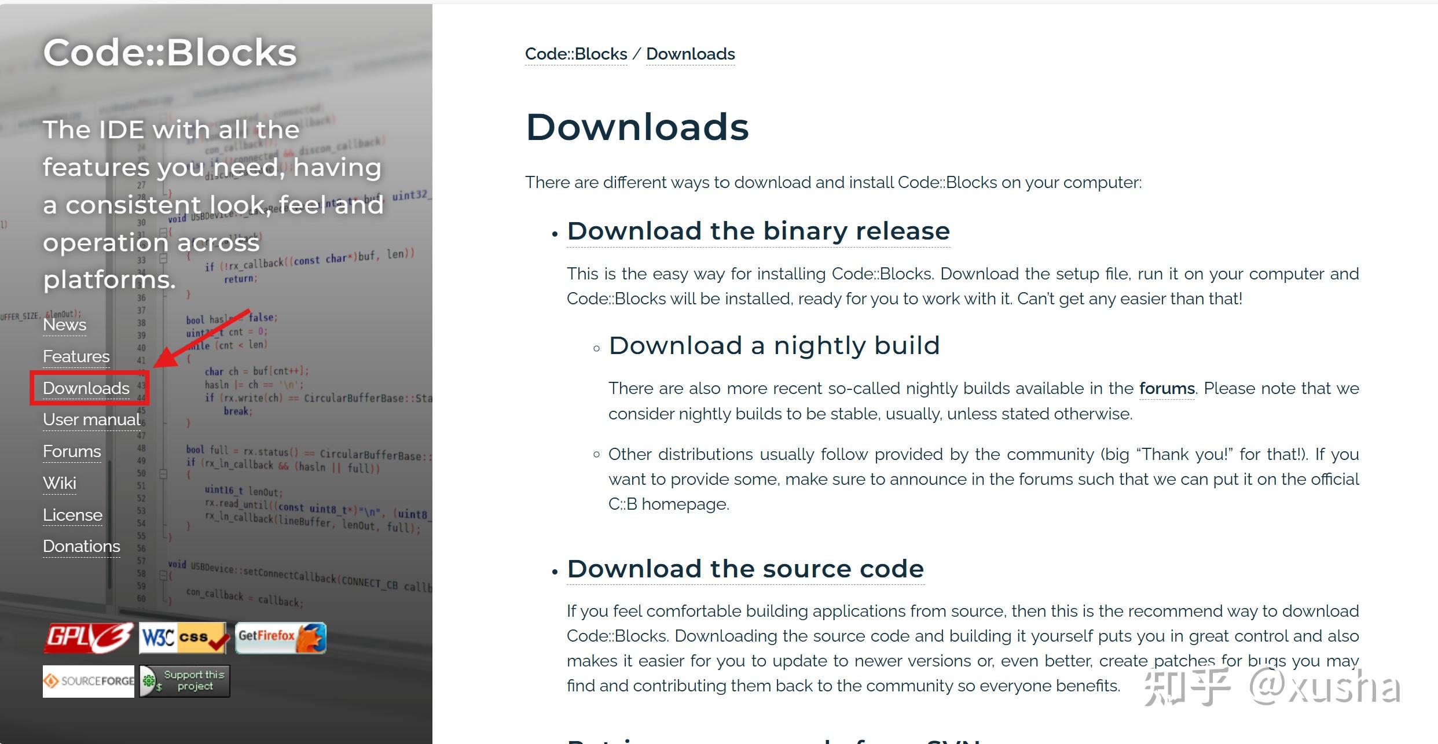
Task: Click the W3C CSS validation badge
Action: tap(184, 638)
